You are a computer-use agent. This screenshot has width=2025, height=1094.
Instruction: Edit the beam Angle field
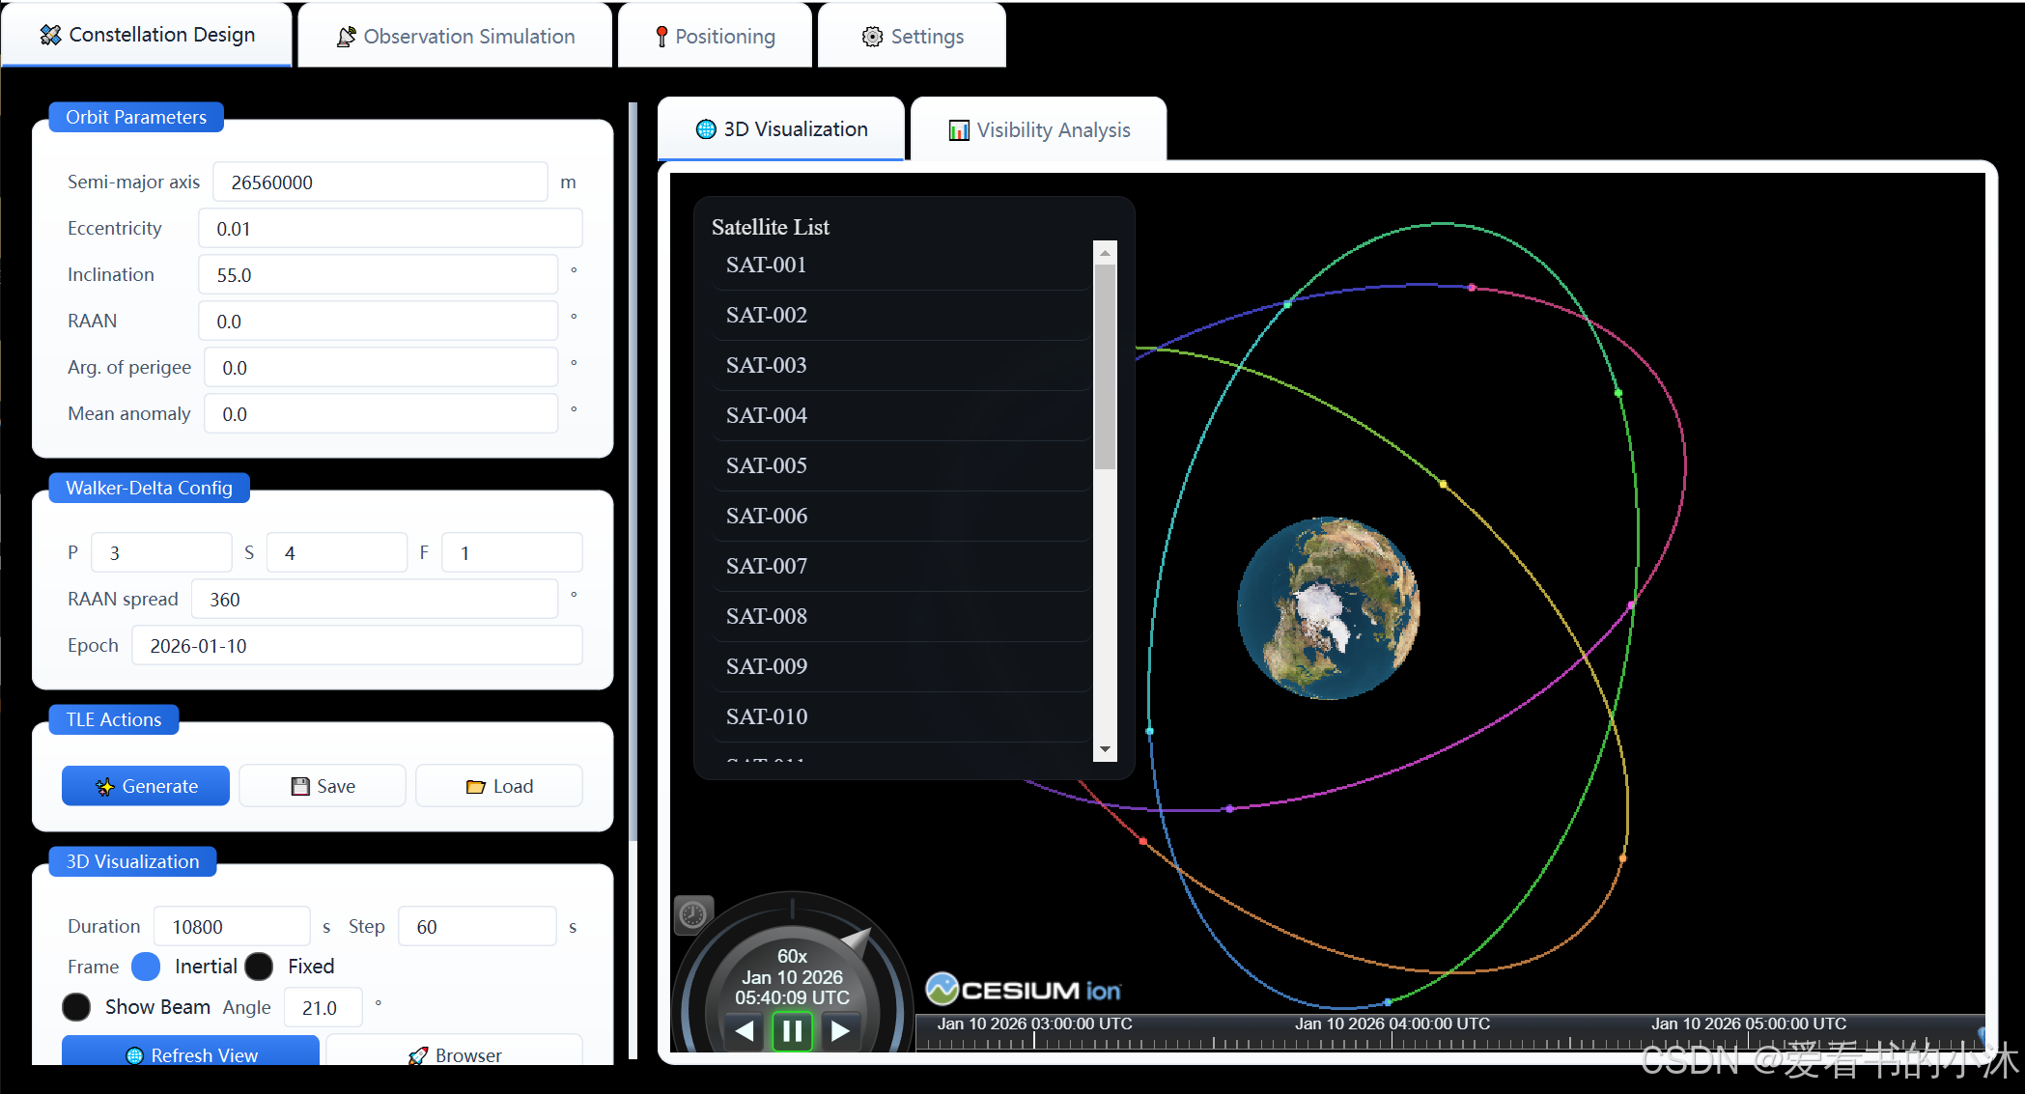coord(323,1008)
